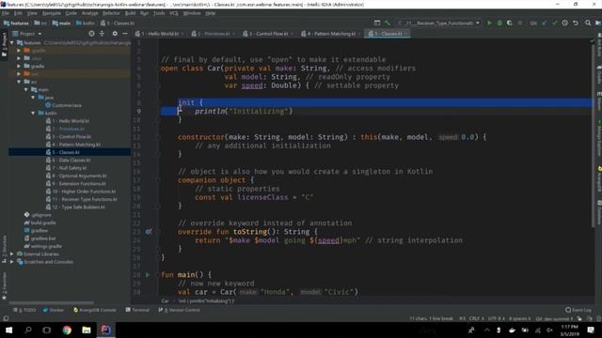
Task: Open the Refactor menu
Action: pyautogui.click(x=111, y=13)
